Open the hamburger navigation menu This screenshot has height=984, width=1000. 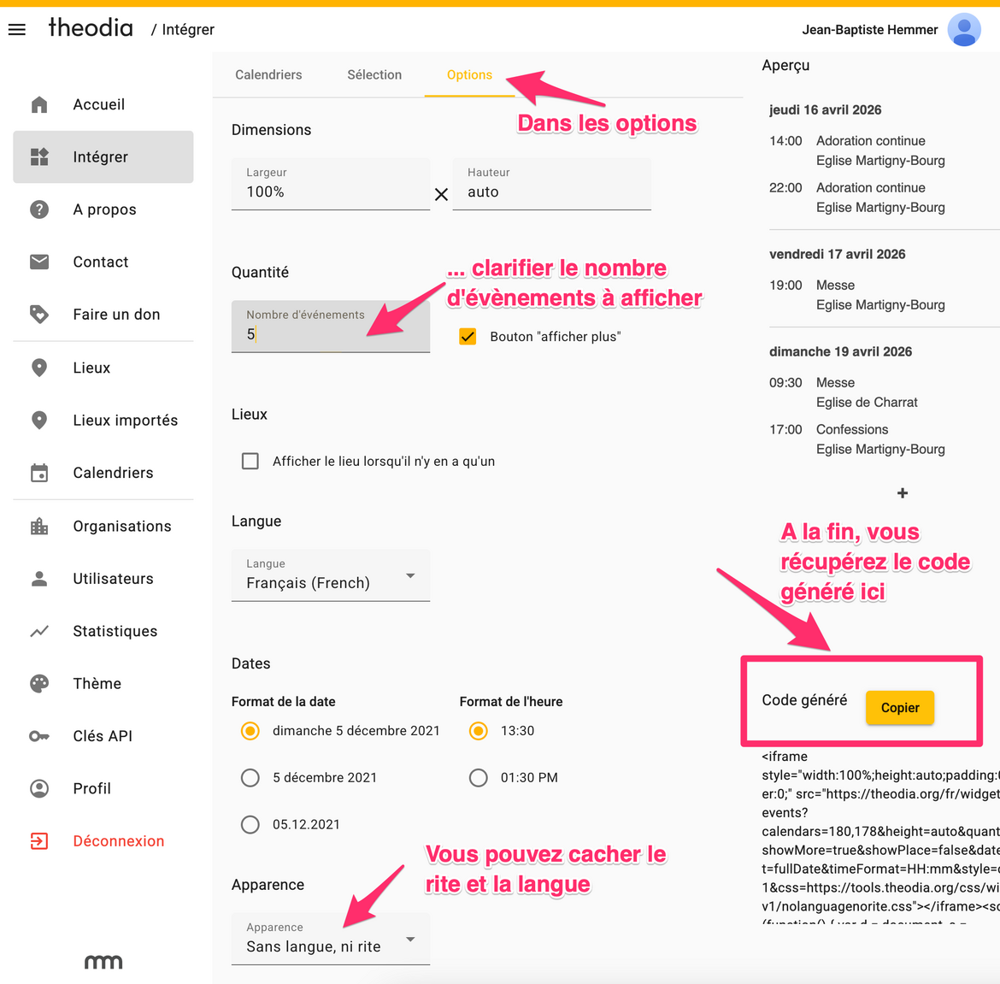click(17, 29)
